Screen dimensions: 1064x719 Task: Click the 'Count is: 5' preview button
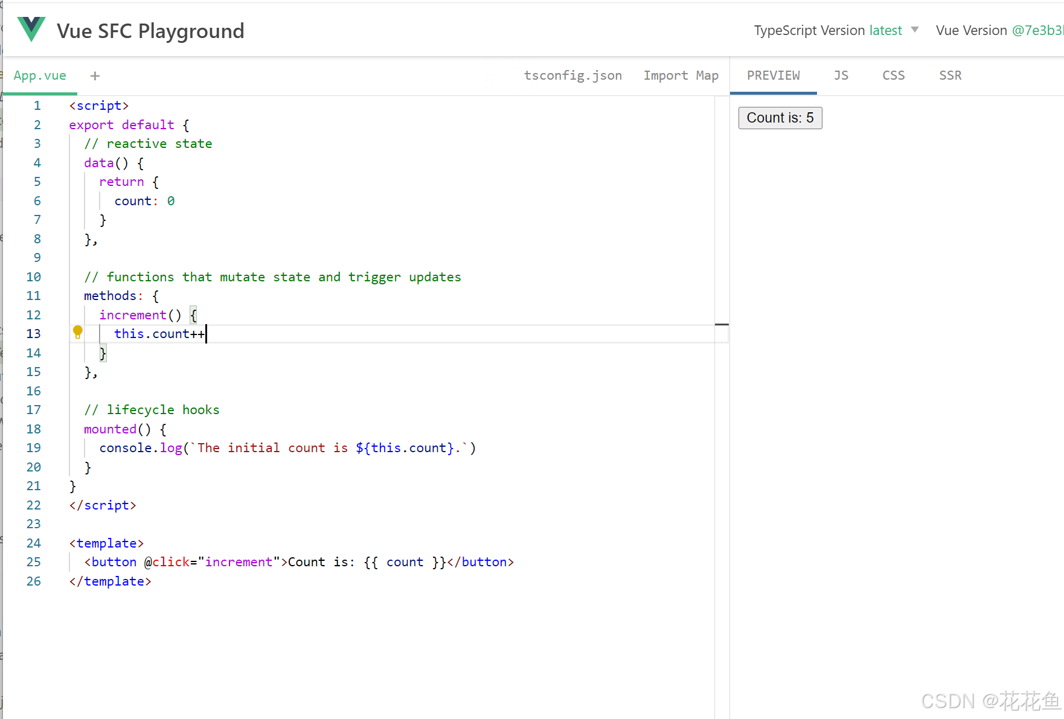(780, 118)
